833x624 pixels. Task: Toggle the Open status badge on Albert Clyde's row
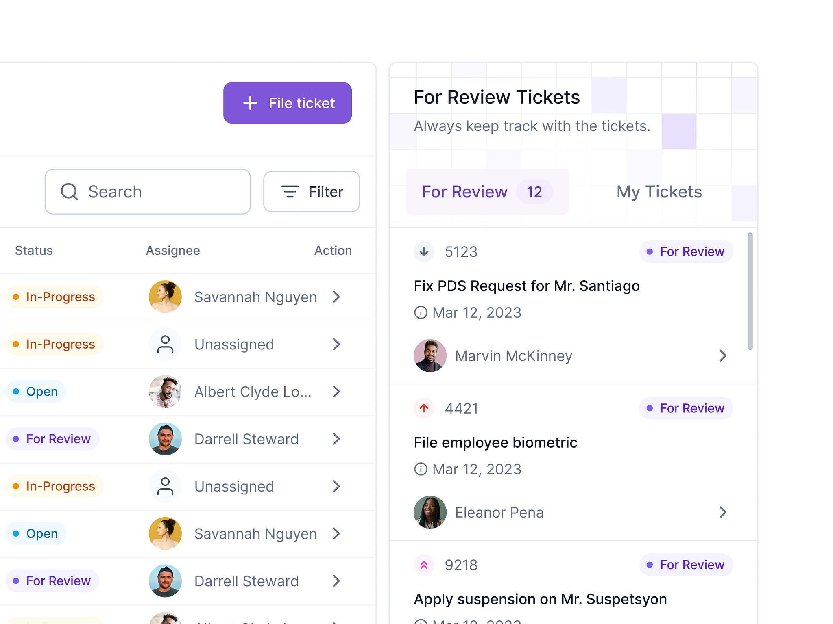36,391
